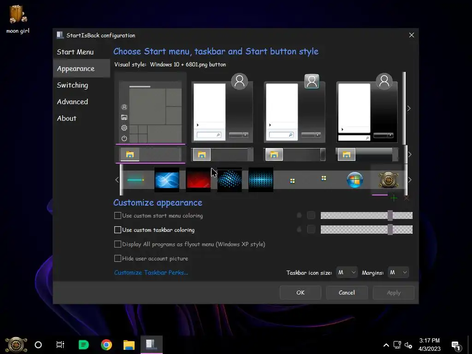The image size is (472, 354).
Task: Enable custom taskbar coloring checkbox
Action: (118, 230)
